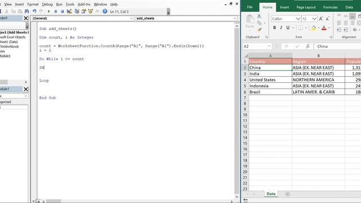
Task: Click the Orientation icon in Alignment group
Action: [x=355, y=30]
